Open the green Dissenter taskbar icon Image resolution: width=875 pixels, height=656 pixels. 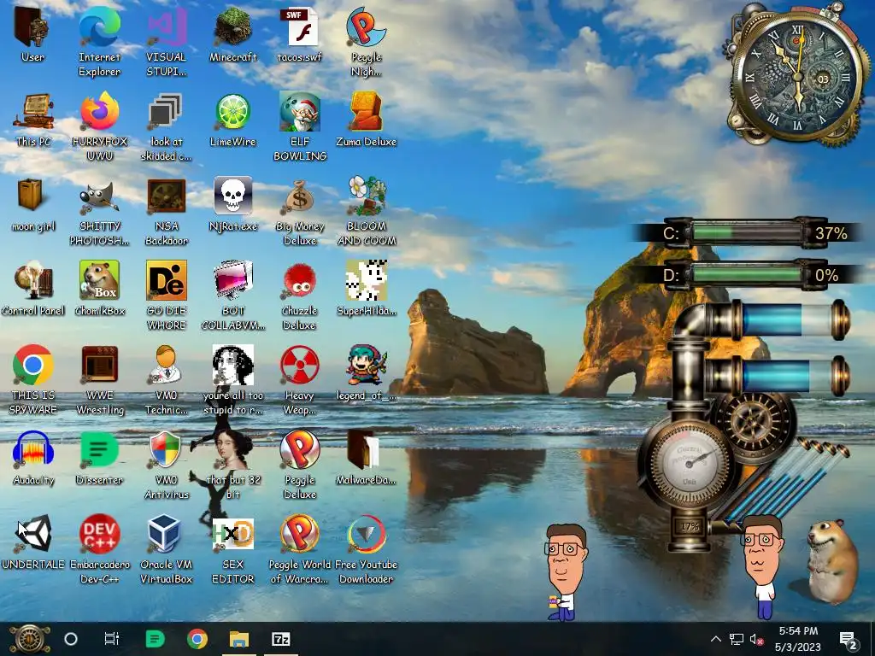tap(155, 639)
